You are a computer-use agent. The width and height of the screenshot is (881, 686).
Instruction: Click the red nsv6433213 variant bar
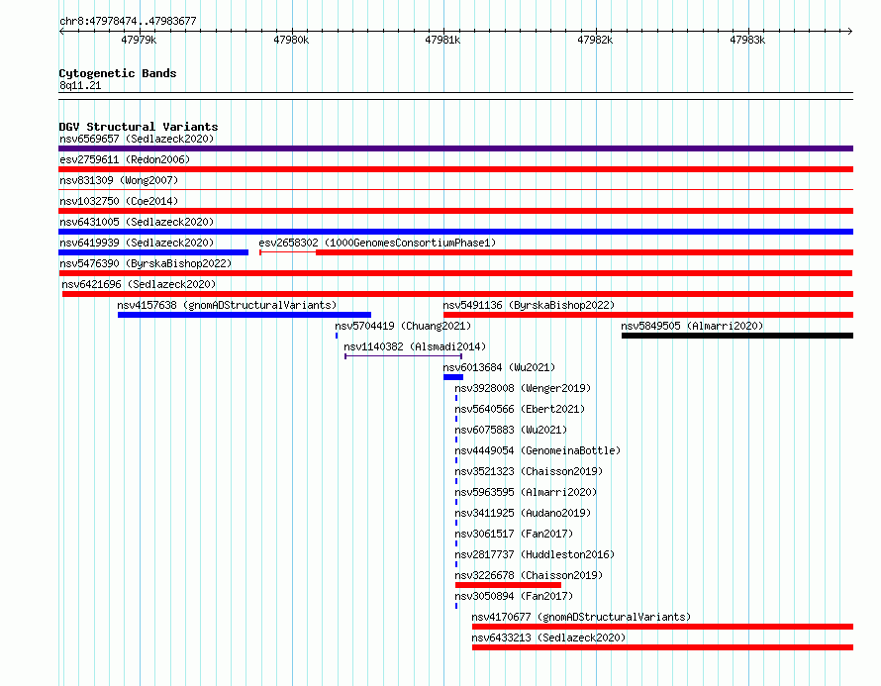click(663, 647)
